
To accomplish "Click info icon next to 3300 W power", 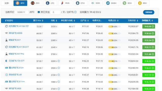I will [59, 61].
